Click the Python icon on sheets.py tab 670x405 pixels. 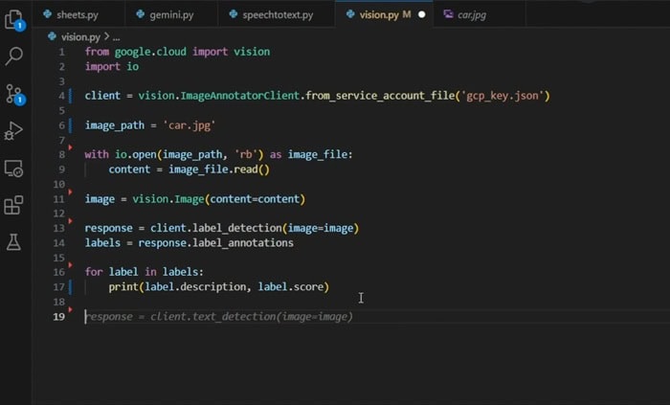point(47,14)
